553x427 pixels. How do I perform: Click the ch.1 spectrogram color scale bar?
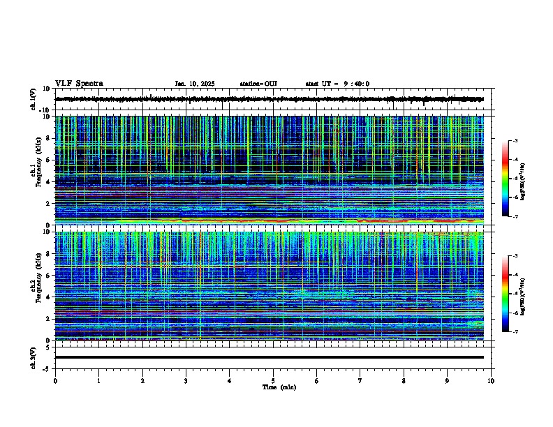point(505,179)
